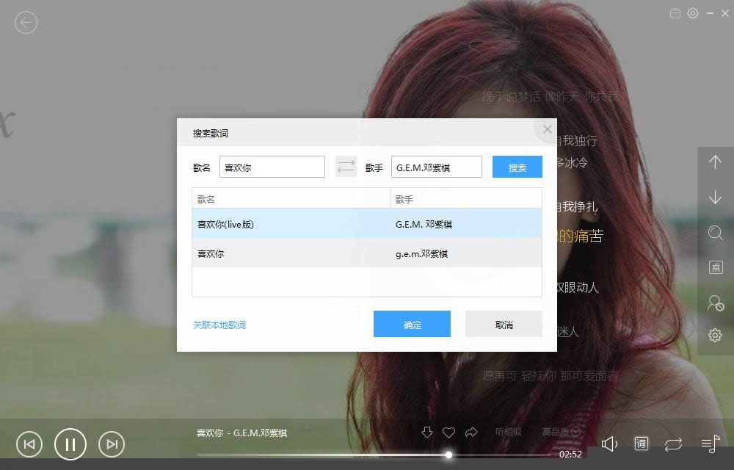Favorite the song with the heart icon
The width and height of the screenshot is (734, 470).
click(x=449, y=433)
